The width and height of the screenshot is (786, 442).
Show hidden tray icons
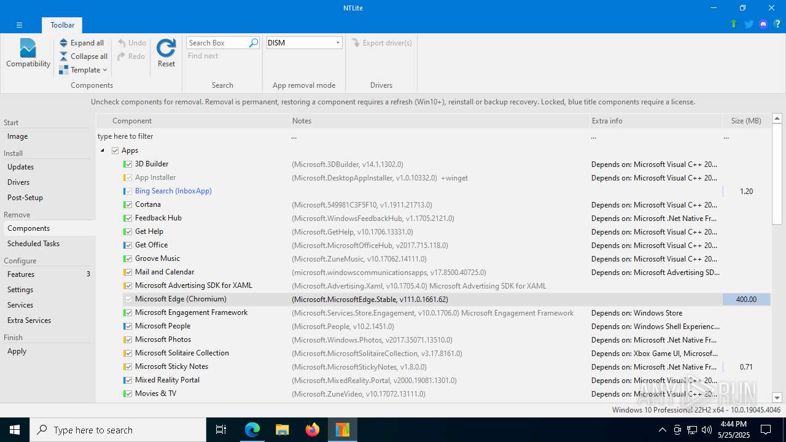tap(663, 430)
